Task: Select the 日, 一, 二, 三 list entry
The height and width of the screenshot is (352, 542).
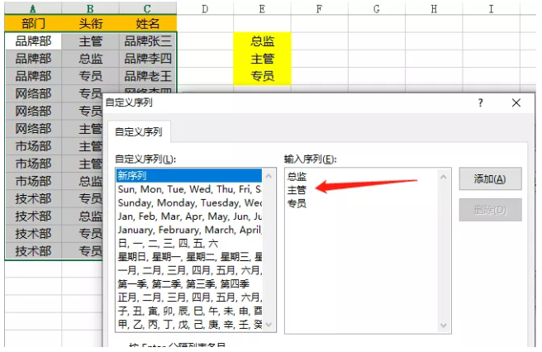Action: point(189,243)
